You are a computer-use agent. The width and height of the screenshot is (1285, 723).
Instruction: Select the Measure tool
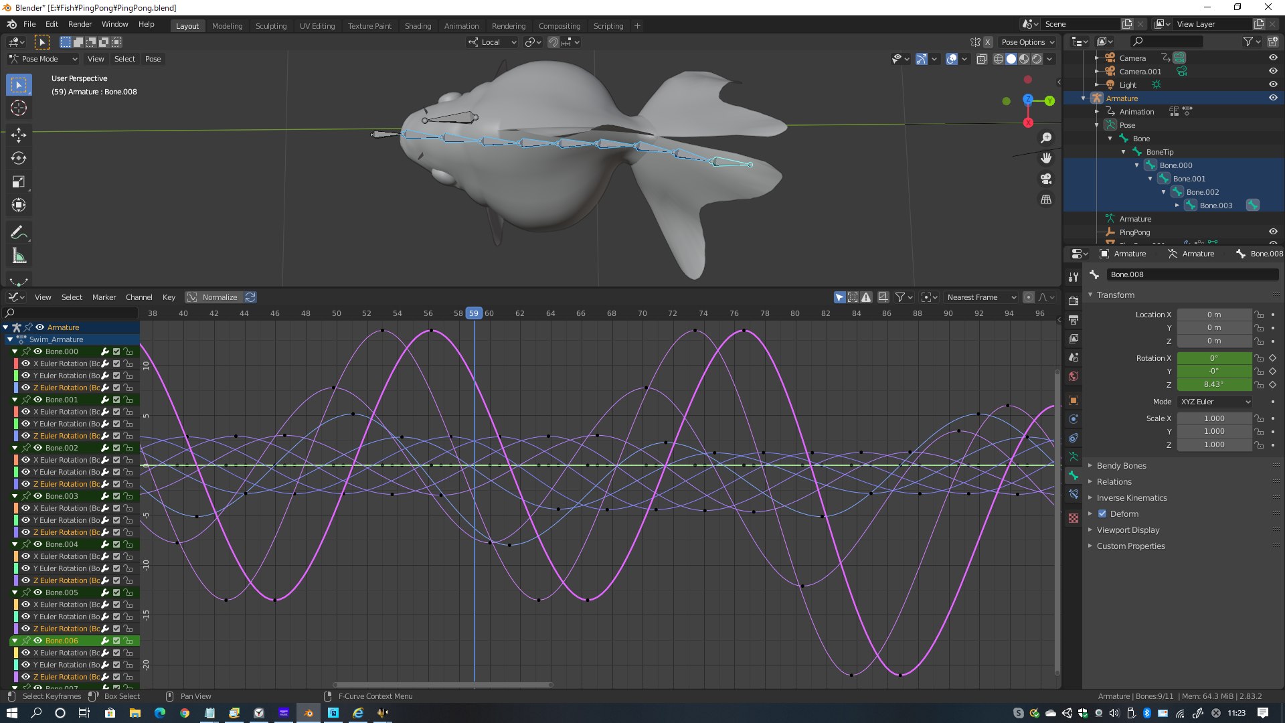point(19,255)
